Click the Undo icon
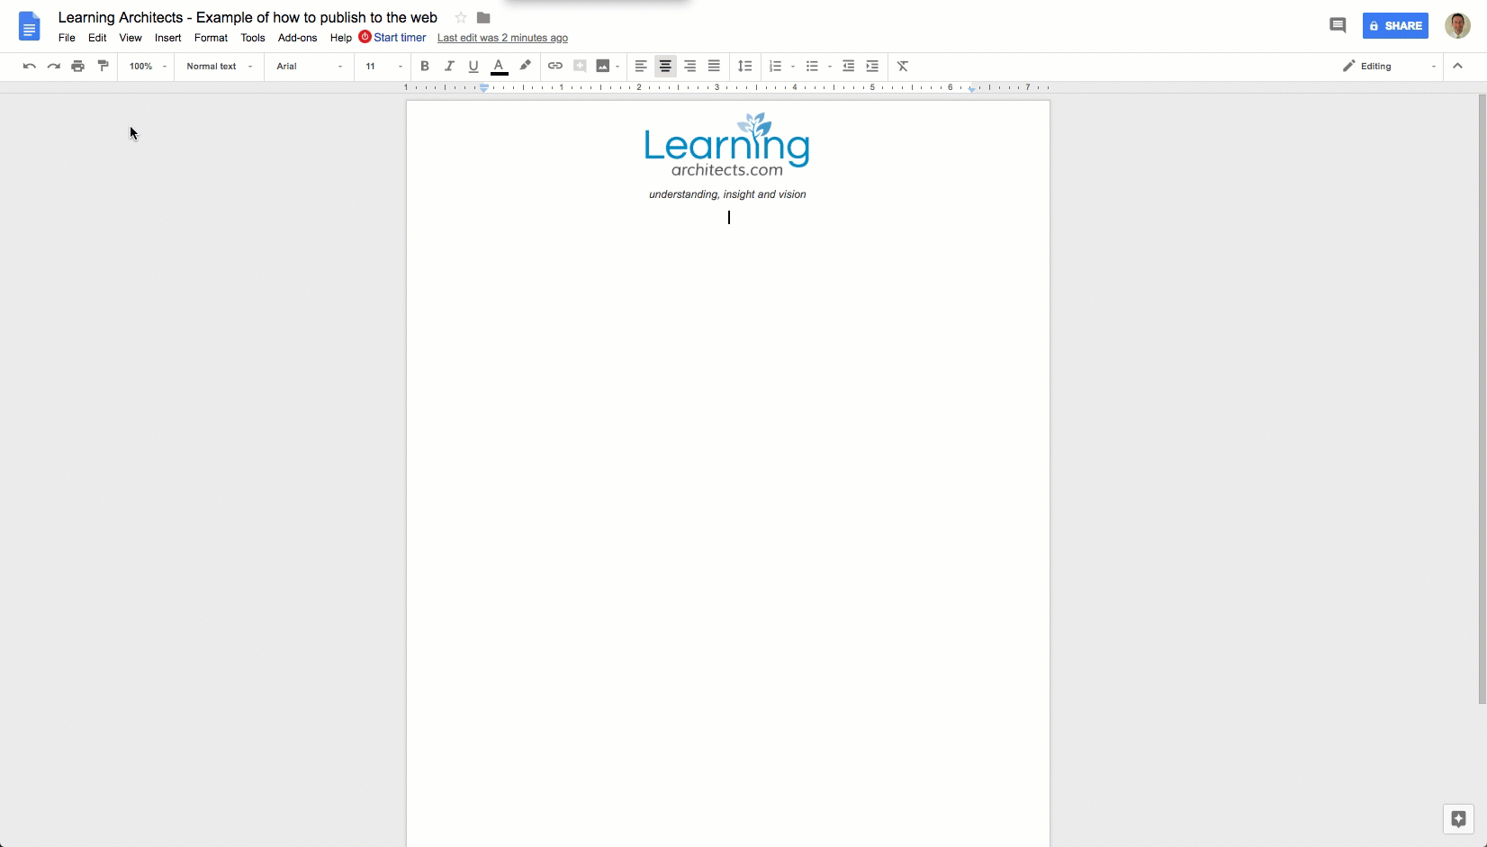Screen dimensions: 1487x847 (29, 66)
